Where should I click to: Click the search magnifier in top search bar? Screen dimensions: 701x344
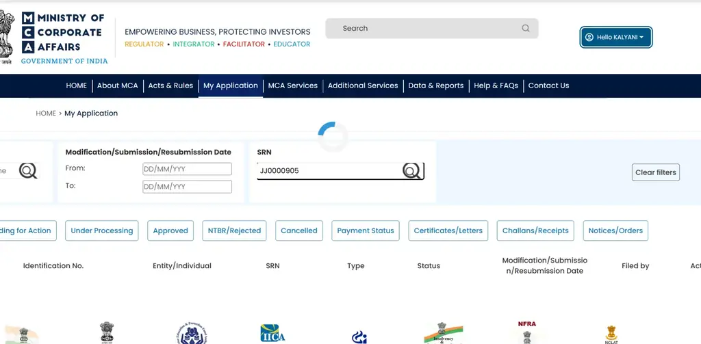[526, 28]
